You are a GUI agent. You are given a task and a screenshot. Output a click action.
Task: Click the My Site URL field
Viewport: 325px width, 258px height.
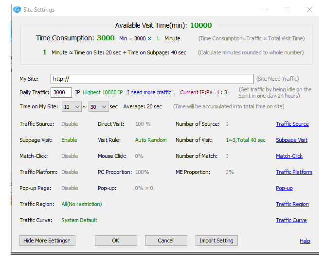(152, 79)
